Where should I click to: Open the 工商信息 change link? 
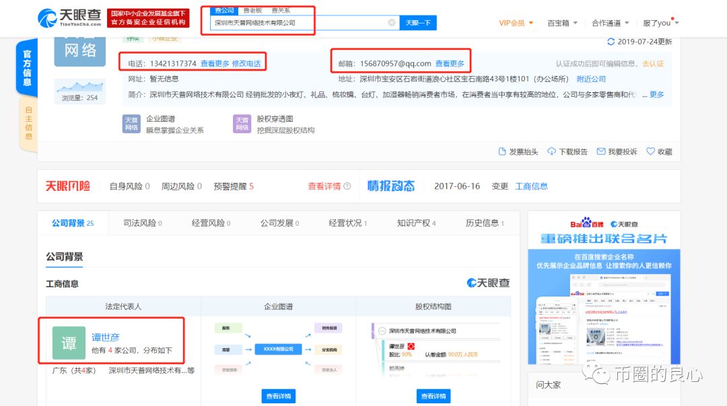(x=531, y=186)
